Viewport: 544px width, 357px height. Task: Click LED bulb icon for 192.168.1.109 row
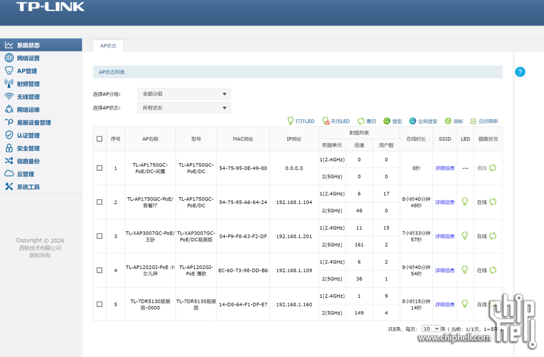point(465,269)
